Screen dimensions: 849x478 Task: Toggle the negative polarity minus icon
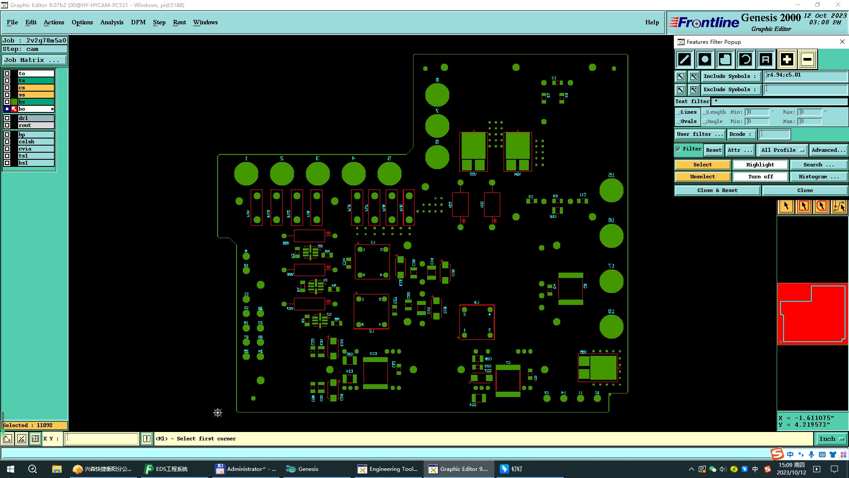[807, 59]
